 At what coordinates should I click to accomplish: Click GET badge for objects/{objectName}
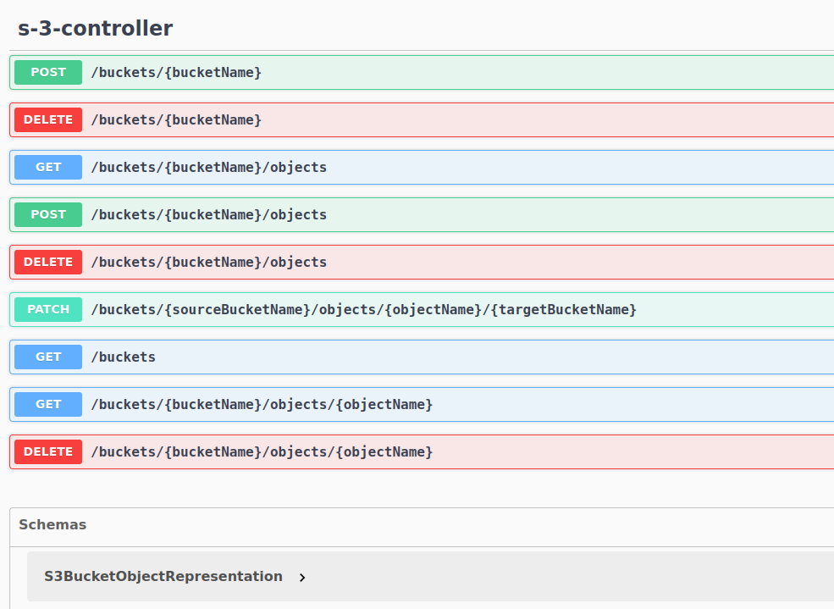[48, 404]
